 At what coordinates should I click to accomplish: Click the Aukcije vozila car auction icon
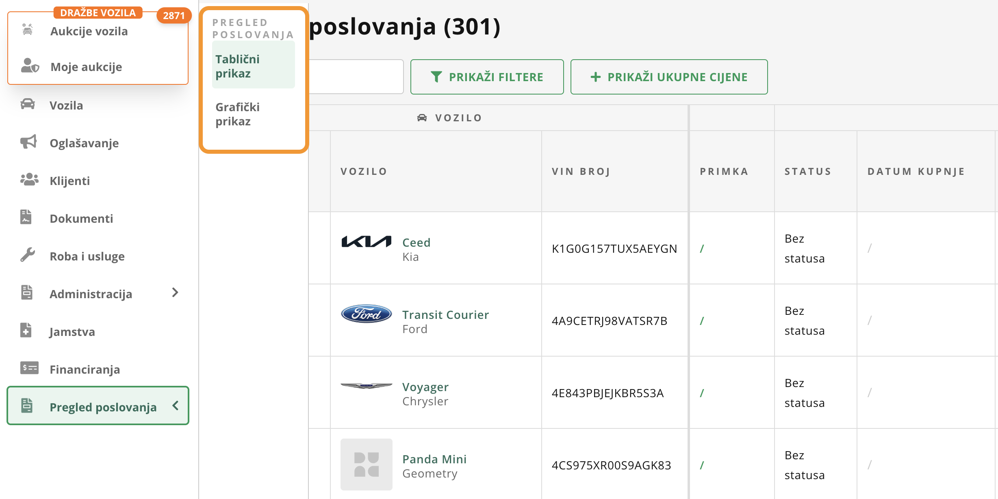(28, 30)
